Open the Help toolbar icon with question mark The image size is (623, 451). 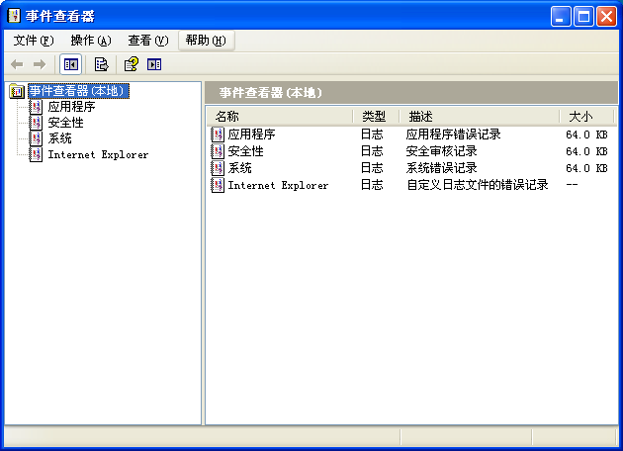pos(132,64)
